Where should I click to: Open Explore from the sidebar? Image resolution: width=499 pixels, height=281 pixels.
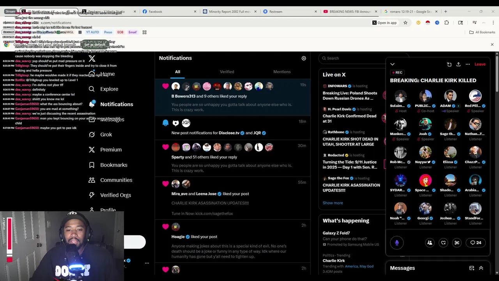pyautogui.click(x=103, y=89)
